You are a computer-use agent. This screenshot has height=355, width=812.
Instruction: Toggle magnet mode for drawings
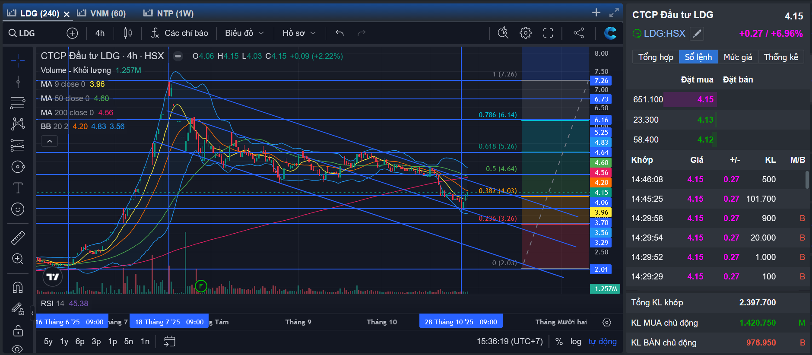point(18,287)
